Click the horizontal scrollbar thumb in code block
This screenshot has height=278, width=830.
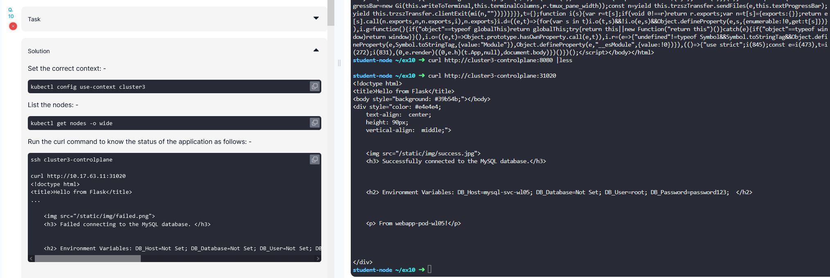click(x=88, y=258)
